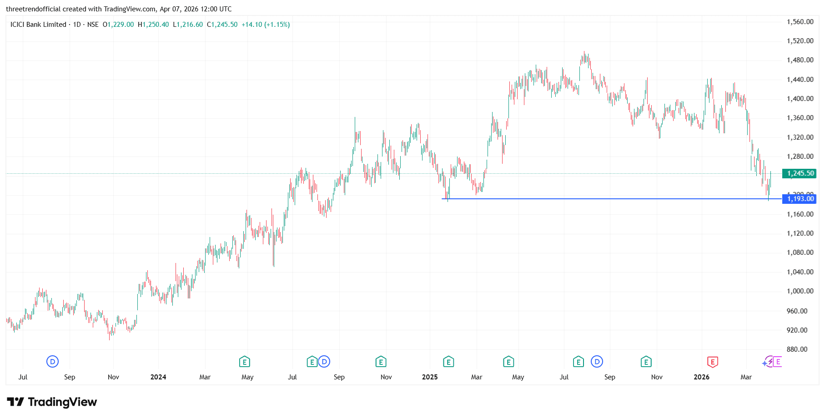
Task: Click the 1,080.00 price axis label
Action: [800, 252]
